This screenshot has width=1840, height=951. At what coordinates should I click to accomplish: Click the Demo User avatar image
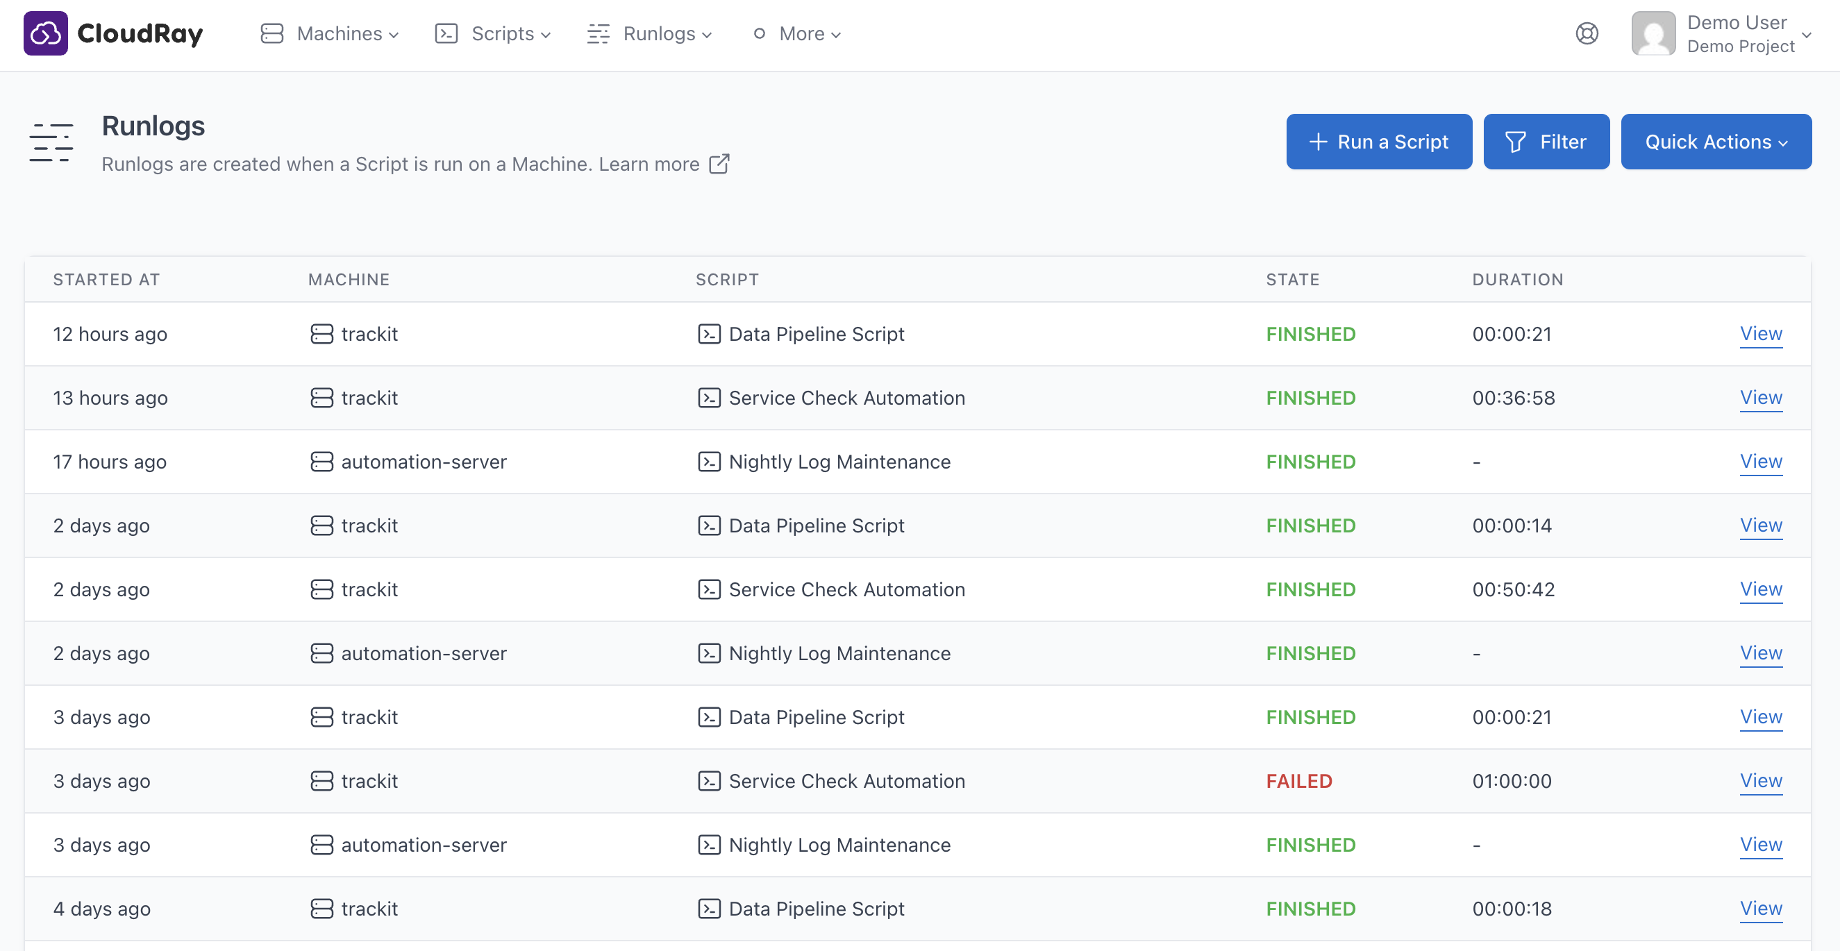coord(1653,33)
